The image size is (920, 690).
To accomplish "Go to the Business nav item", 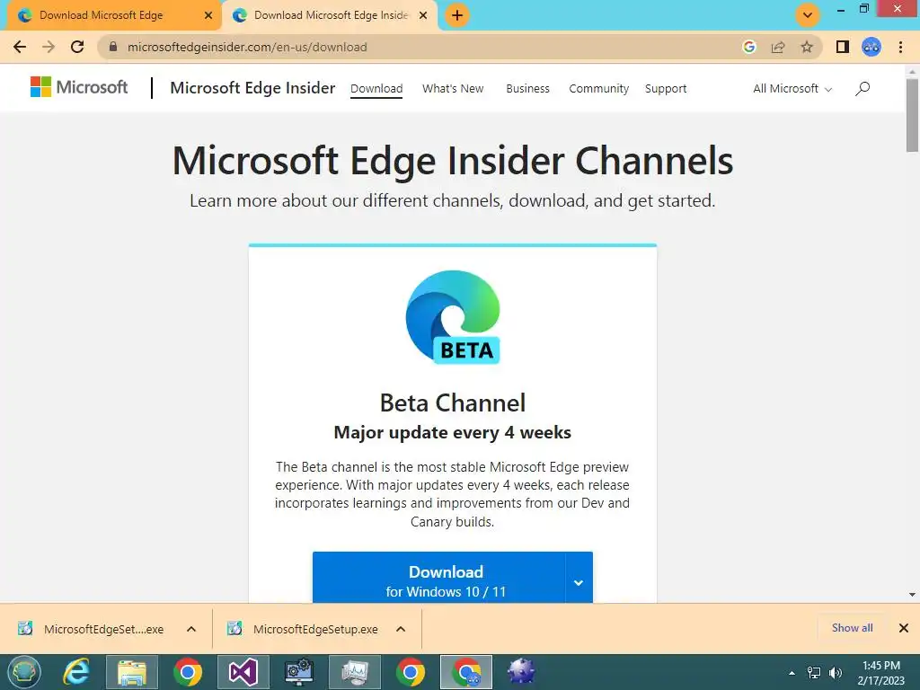I will click(528, 89).
